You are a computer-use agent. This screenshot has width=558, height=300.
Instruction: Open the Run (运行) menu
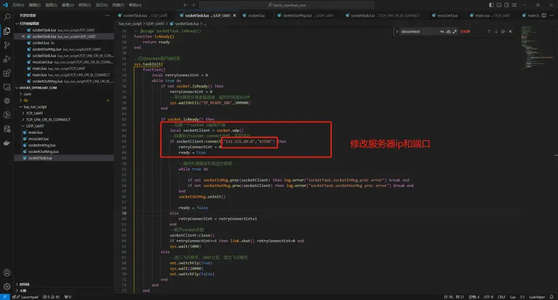(101, 5)
